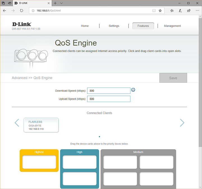Click the info icon beside Download Speed

tap(133, 90)
